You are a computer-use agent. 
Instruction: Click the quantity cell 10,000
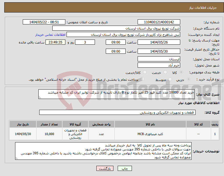[49, 134]
